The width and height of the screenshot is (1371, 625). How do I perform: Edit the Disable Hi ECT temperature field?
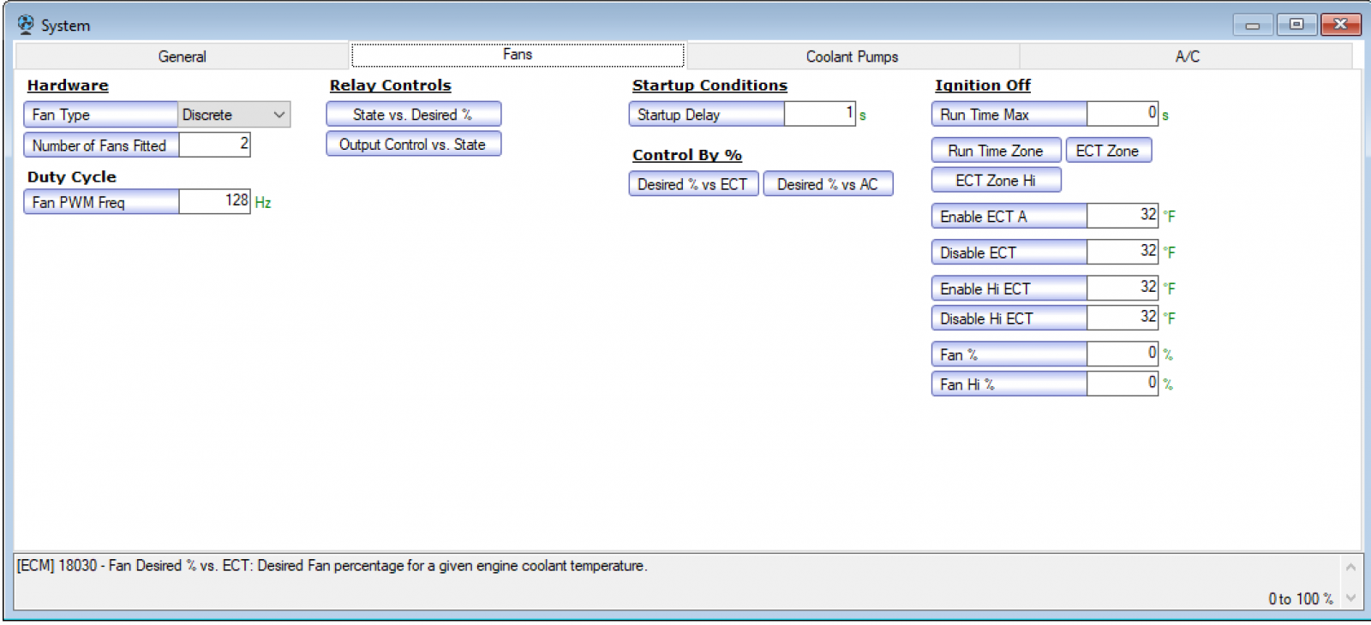[1122, 318]
